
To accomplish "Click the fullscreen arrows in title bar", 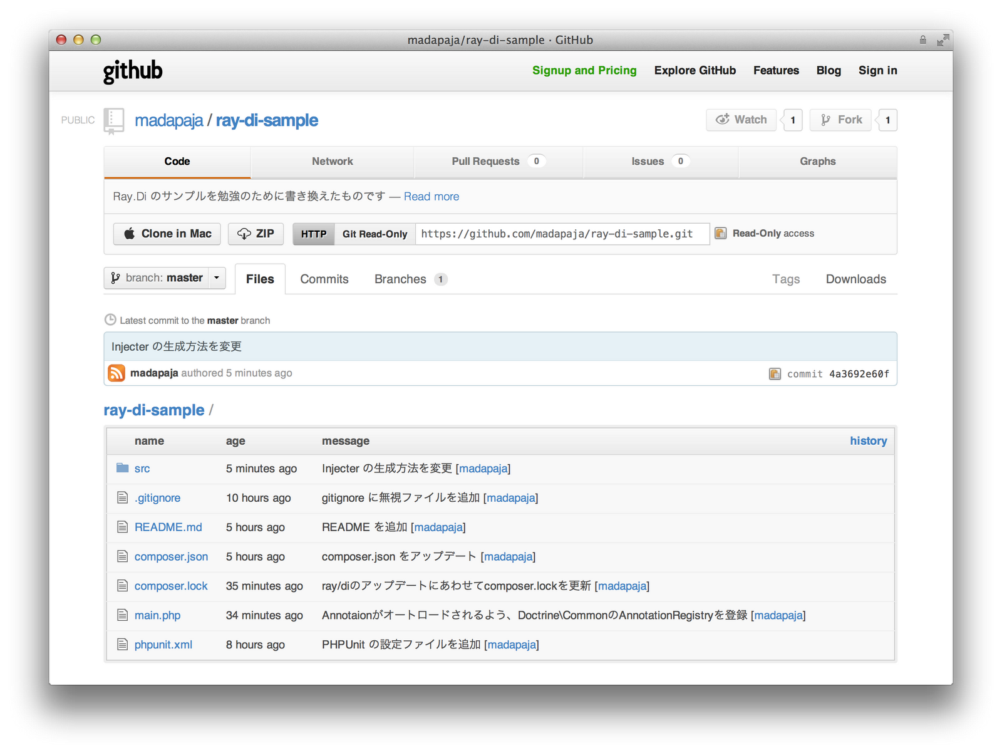I will pos(943,40).
